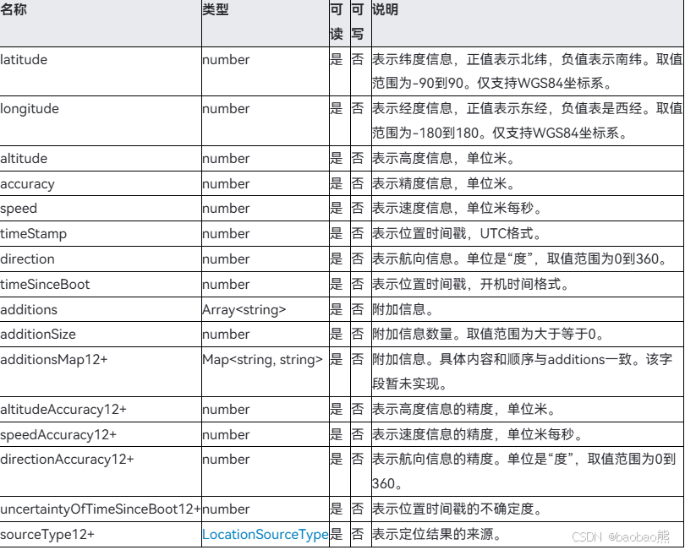
Task: Click the Map<string, string> type cell
Action: coord(262,360)
